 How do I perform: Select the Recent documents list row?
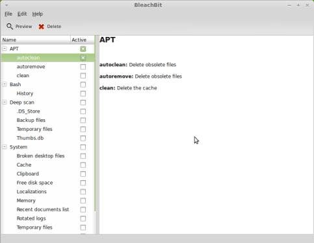[47, 209]
